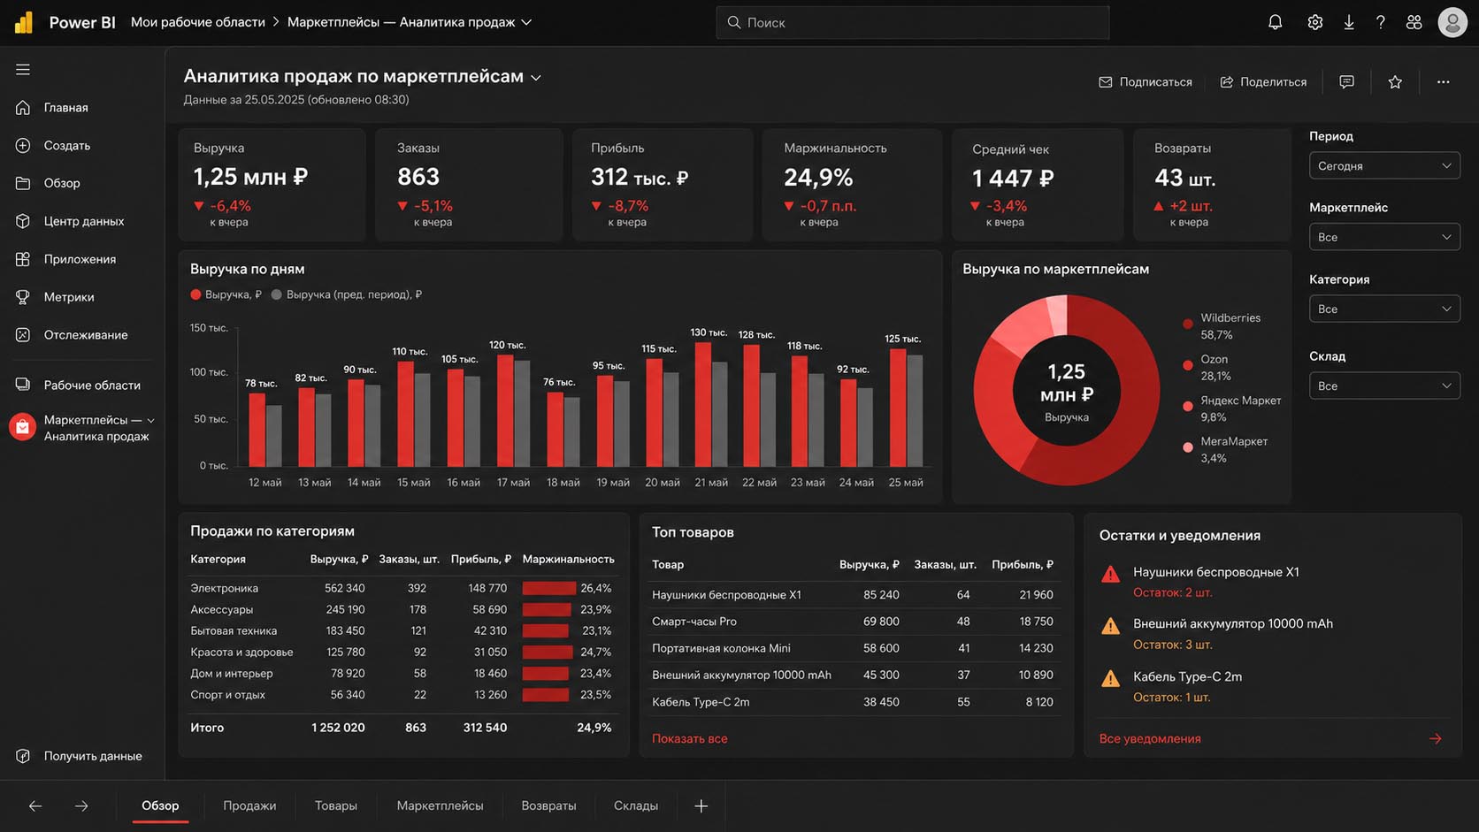
Task: Click Подписаться button
Action: (x=1146, y=81)
